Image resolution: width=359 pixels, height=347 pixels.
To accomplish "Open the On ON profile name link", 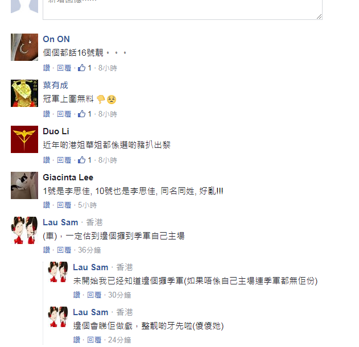I will [56, 39].
